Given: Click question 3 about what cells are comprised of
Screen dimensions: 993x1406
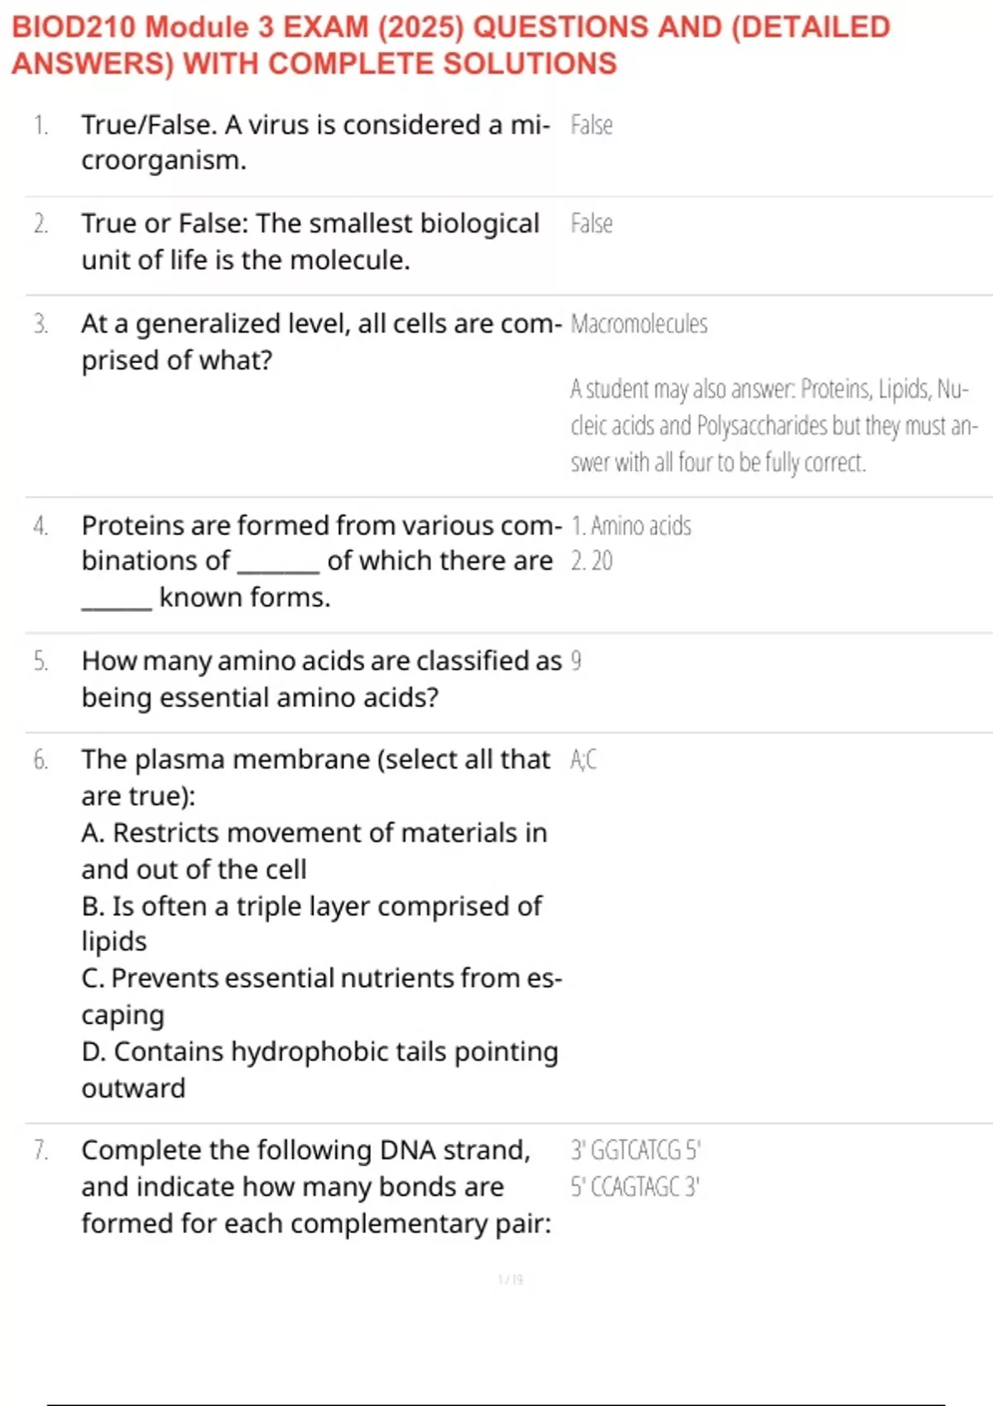Looking at the screenshot, I should [321, 342].
